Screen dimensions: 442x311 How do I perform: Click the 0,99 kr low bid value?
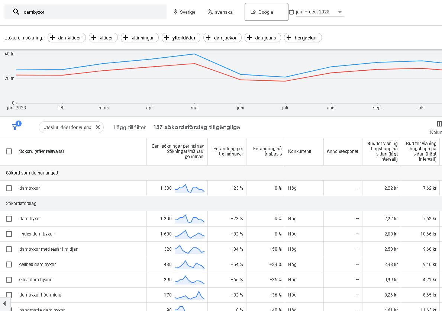click(x=390, y=280)
